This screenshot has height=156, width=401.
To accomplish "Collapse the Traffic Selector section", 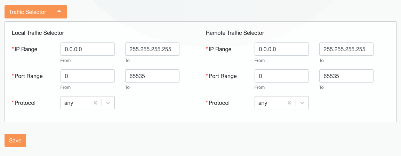I will tap(35, 12).
